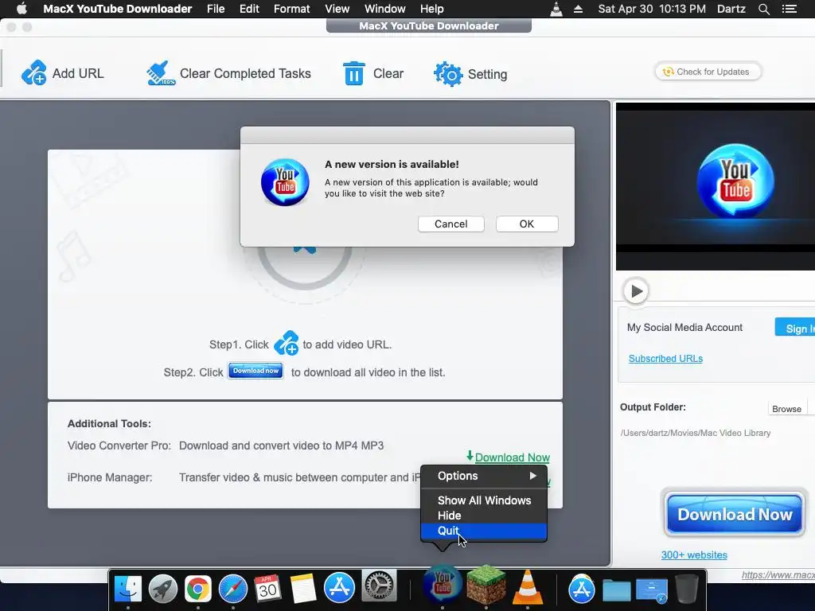Click the big Download Now button

pyautogui.click(x=735, y=515)
